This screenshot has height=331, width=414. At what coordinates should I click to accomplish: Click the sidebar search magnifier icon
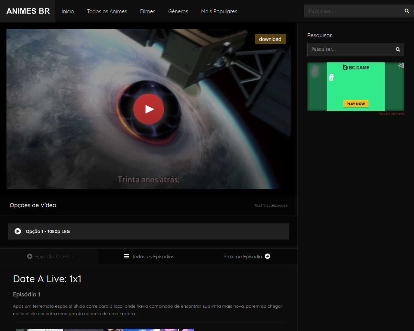coord(398,49)
